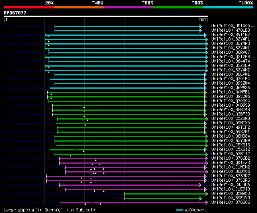This screenshot has height=213, width=257.
Task: Click the UniRef100_B7G6B2 text
Action: [230, 158]
